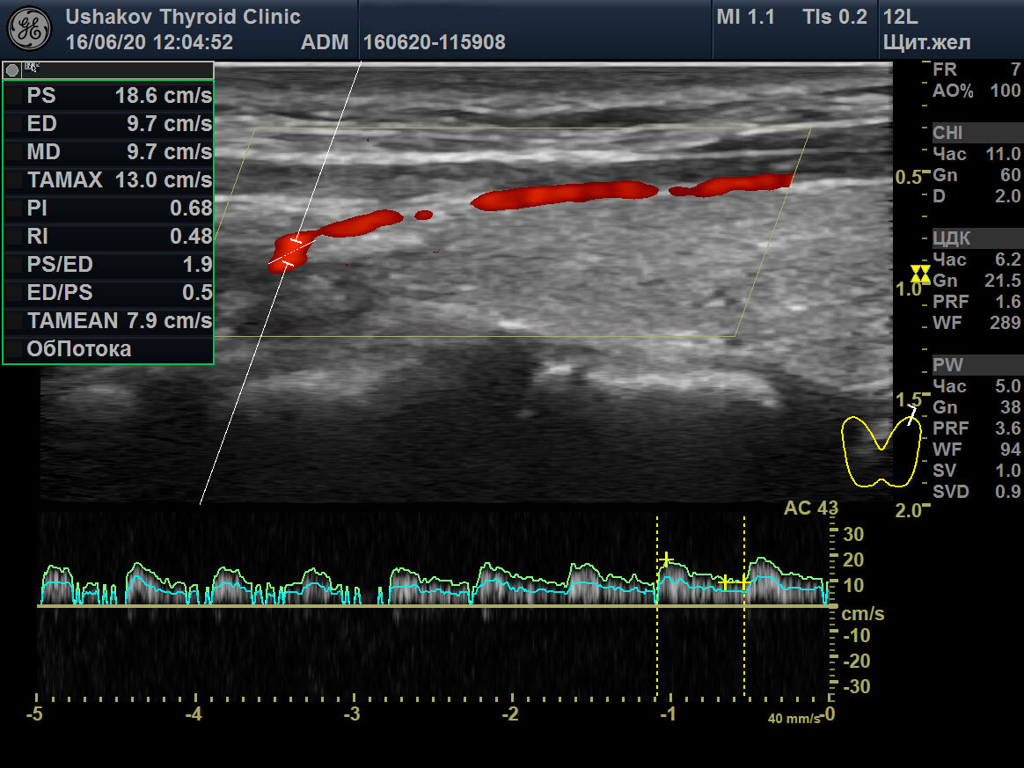Click the GE logo in the header
This screenshot has width=1024, height=768.
29,29
